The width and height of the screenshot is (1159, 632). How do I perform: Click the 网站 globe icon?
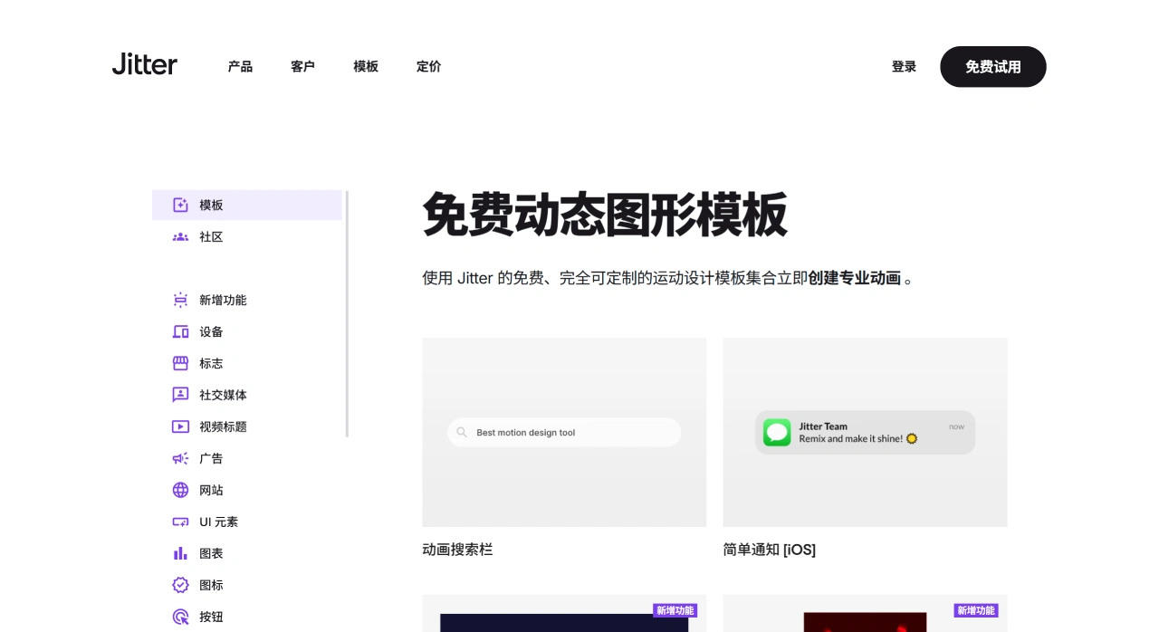(180, 490)
